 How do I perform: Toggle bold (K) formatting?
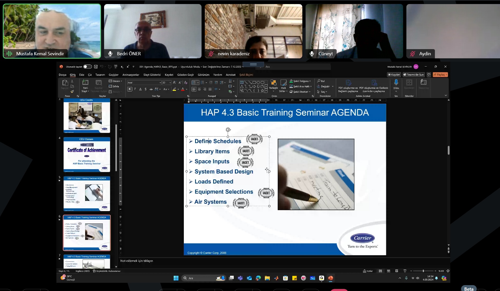point(130,89)
